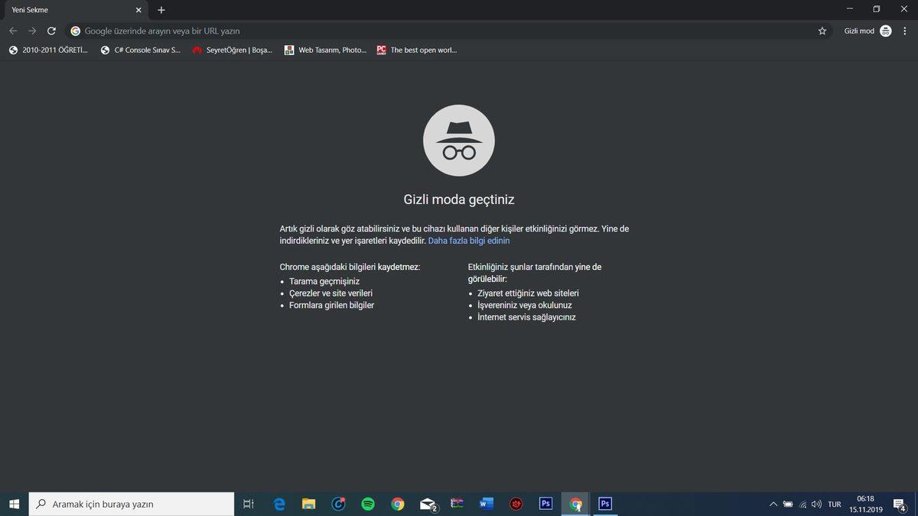Click the Gizli mod incognito profile icon
This screenshot has height=516, width=918.
885,31
